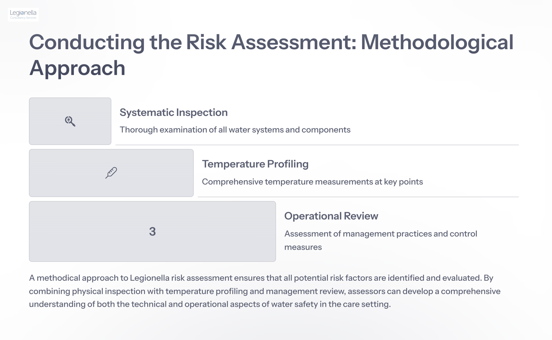Click the summary paragraph starting A methodical approach
552x340 pixels.
coord(264,291)
